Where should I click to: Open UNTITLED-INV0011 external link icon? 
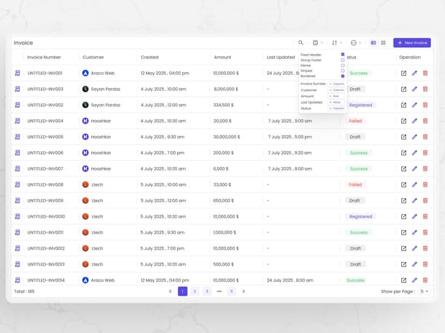click(403, 233)
